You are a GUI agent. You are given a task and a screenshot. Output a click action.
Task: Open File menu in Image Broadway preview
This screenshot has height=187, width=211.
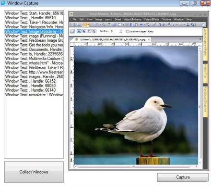click(x=74, y=19)
